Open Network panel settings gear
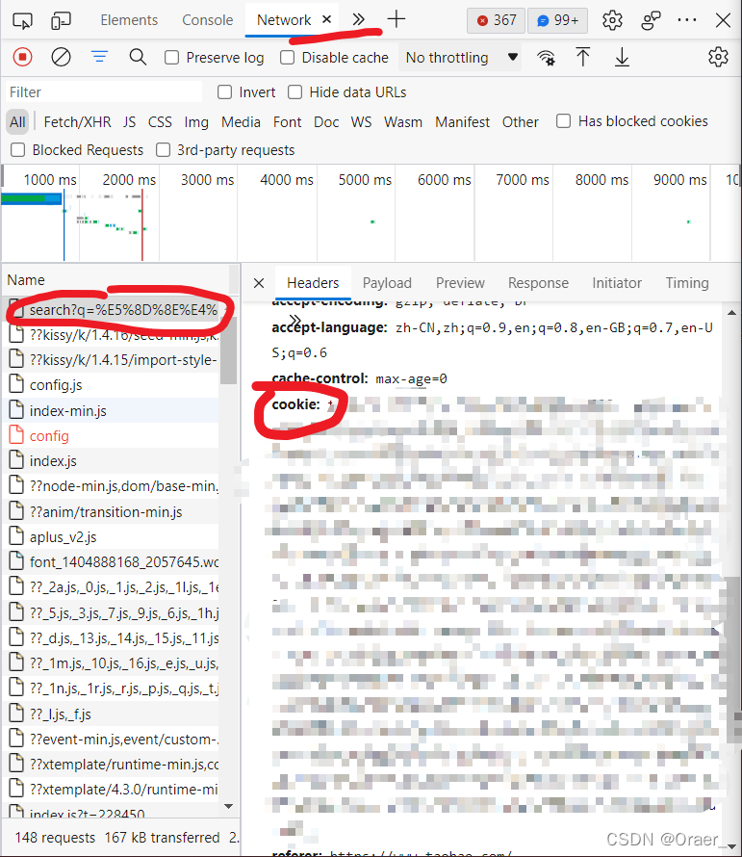 click(x=718, y=57)
